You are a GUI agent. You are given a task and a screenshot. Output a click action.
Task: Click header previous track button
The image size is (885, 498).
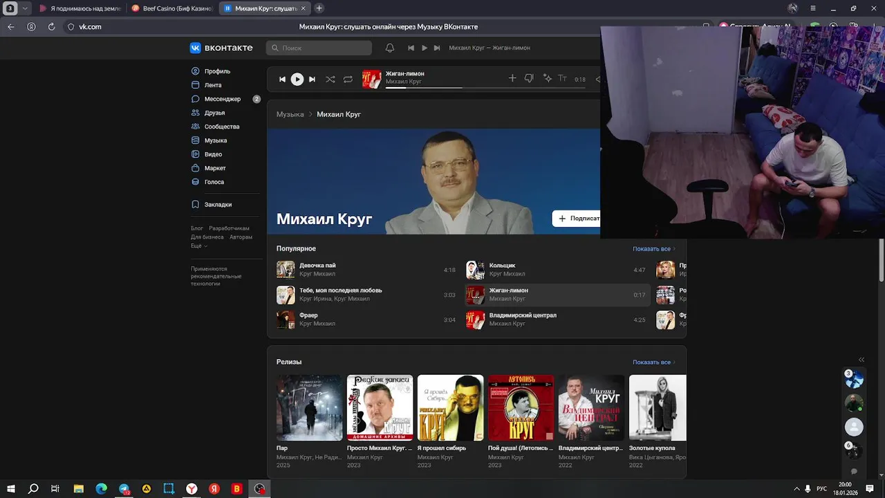pyautogui.click(x=411, y=48)
